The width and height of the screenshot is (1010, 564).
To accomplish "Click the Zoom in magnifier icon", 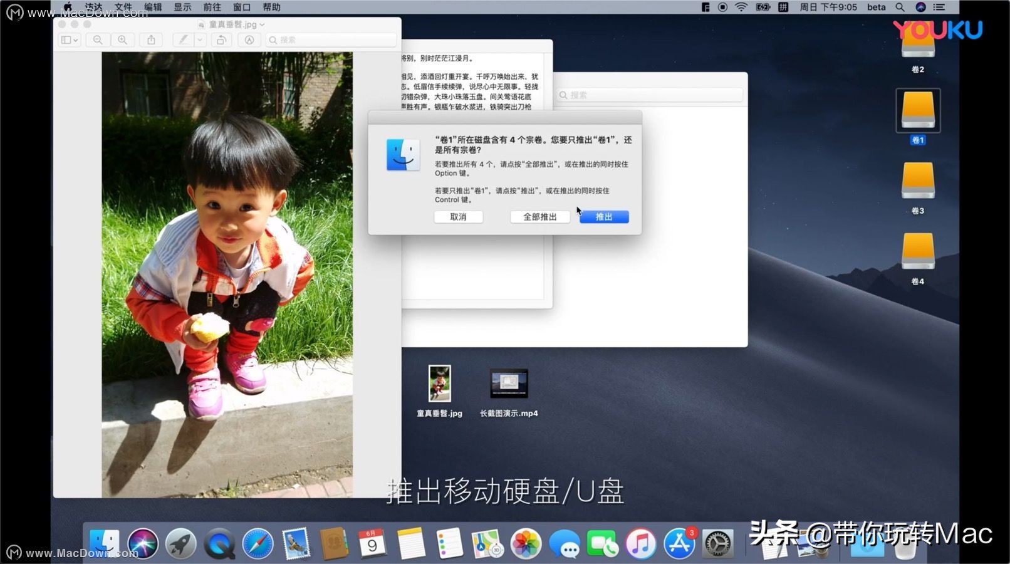I will tap(123, 39).
